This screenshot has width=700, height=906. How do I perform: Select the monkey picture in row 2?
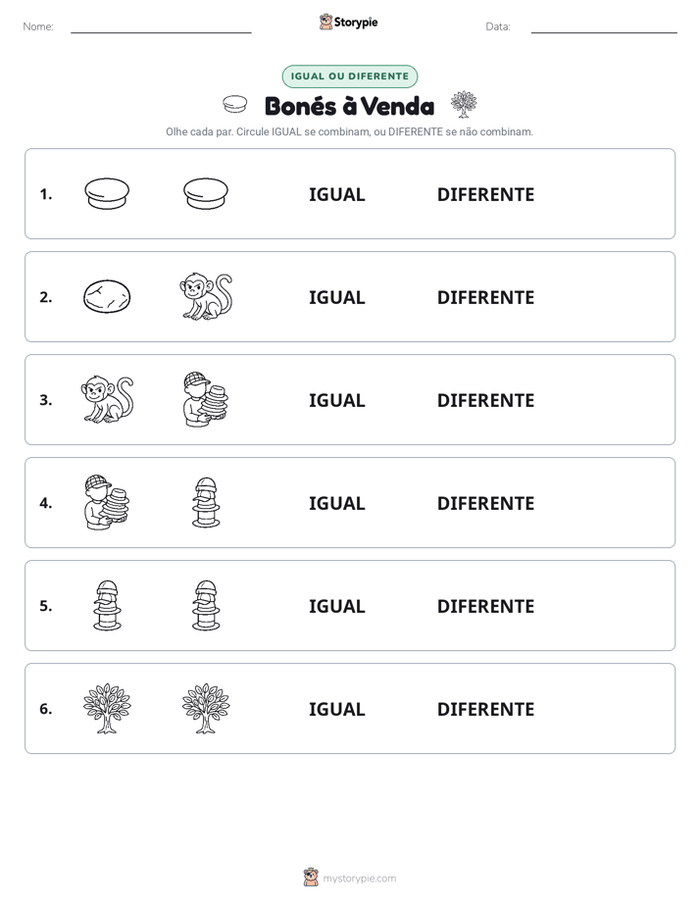[206, 296]
